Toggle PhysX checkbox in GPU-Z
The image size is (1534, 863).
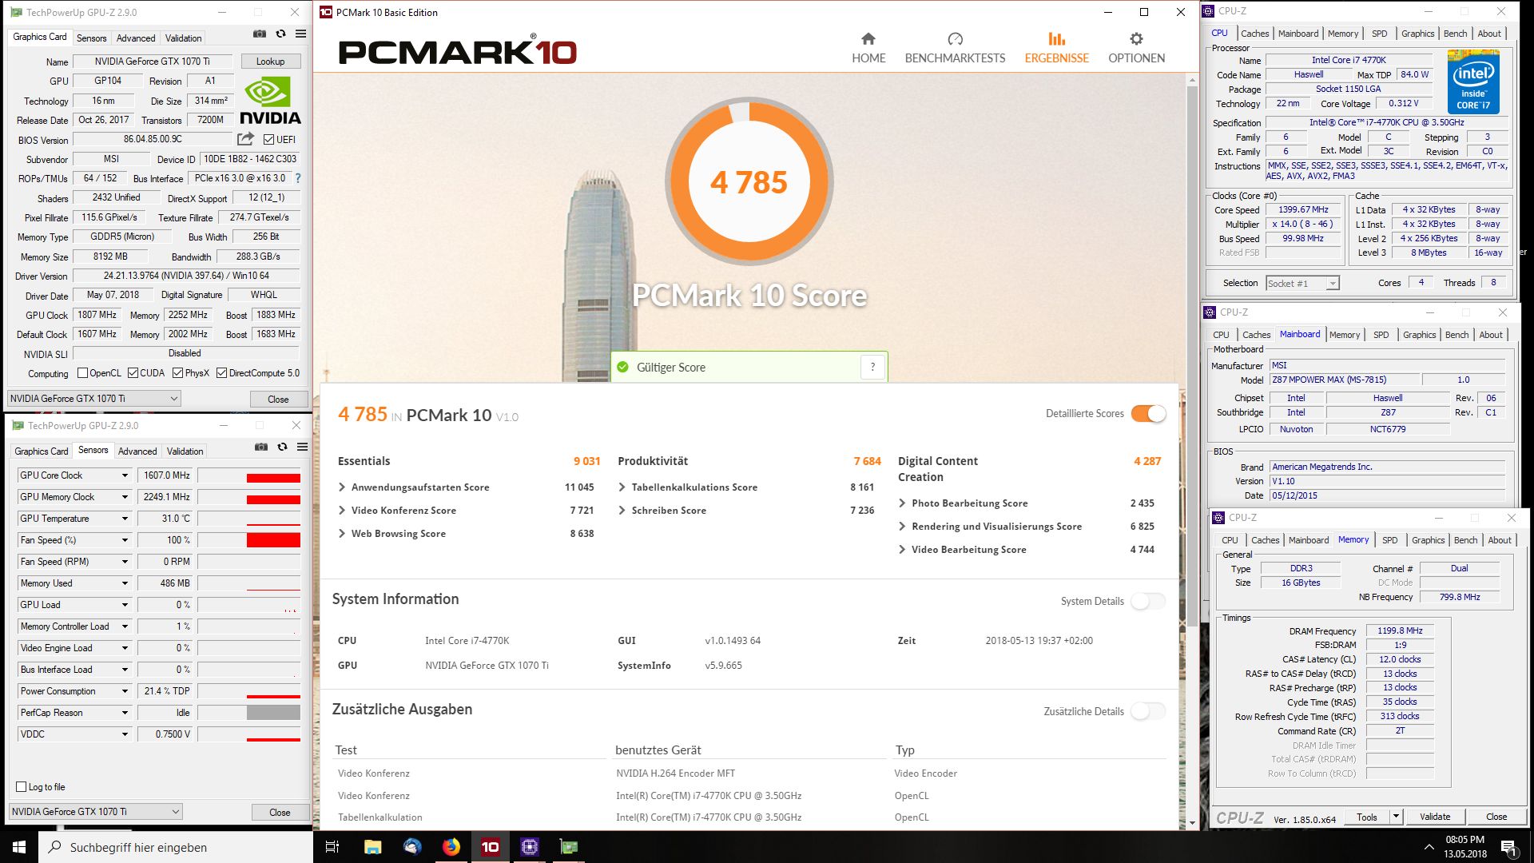click(177, 373)
